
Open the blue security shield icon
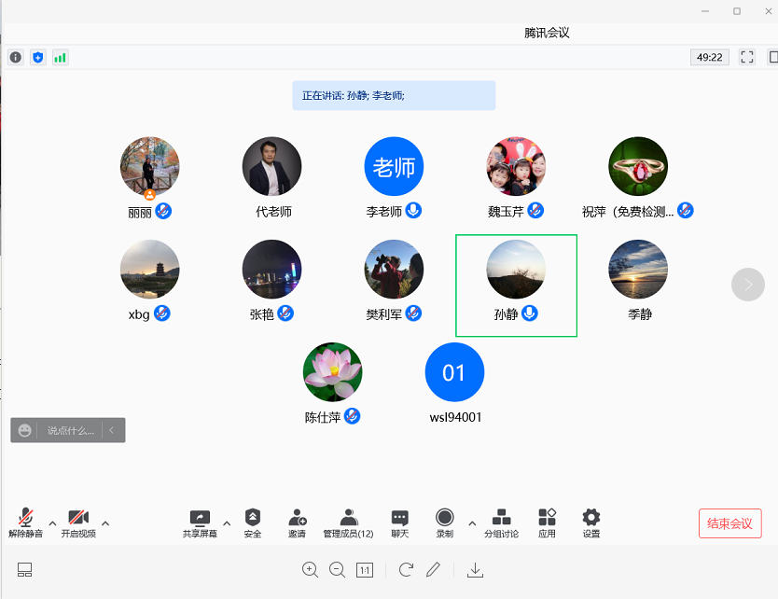coord(38,57)
